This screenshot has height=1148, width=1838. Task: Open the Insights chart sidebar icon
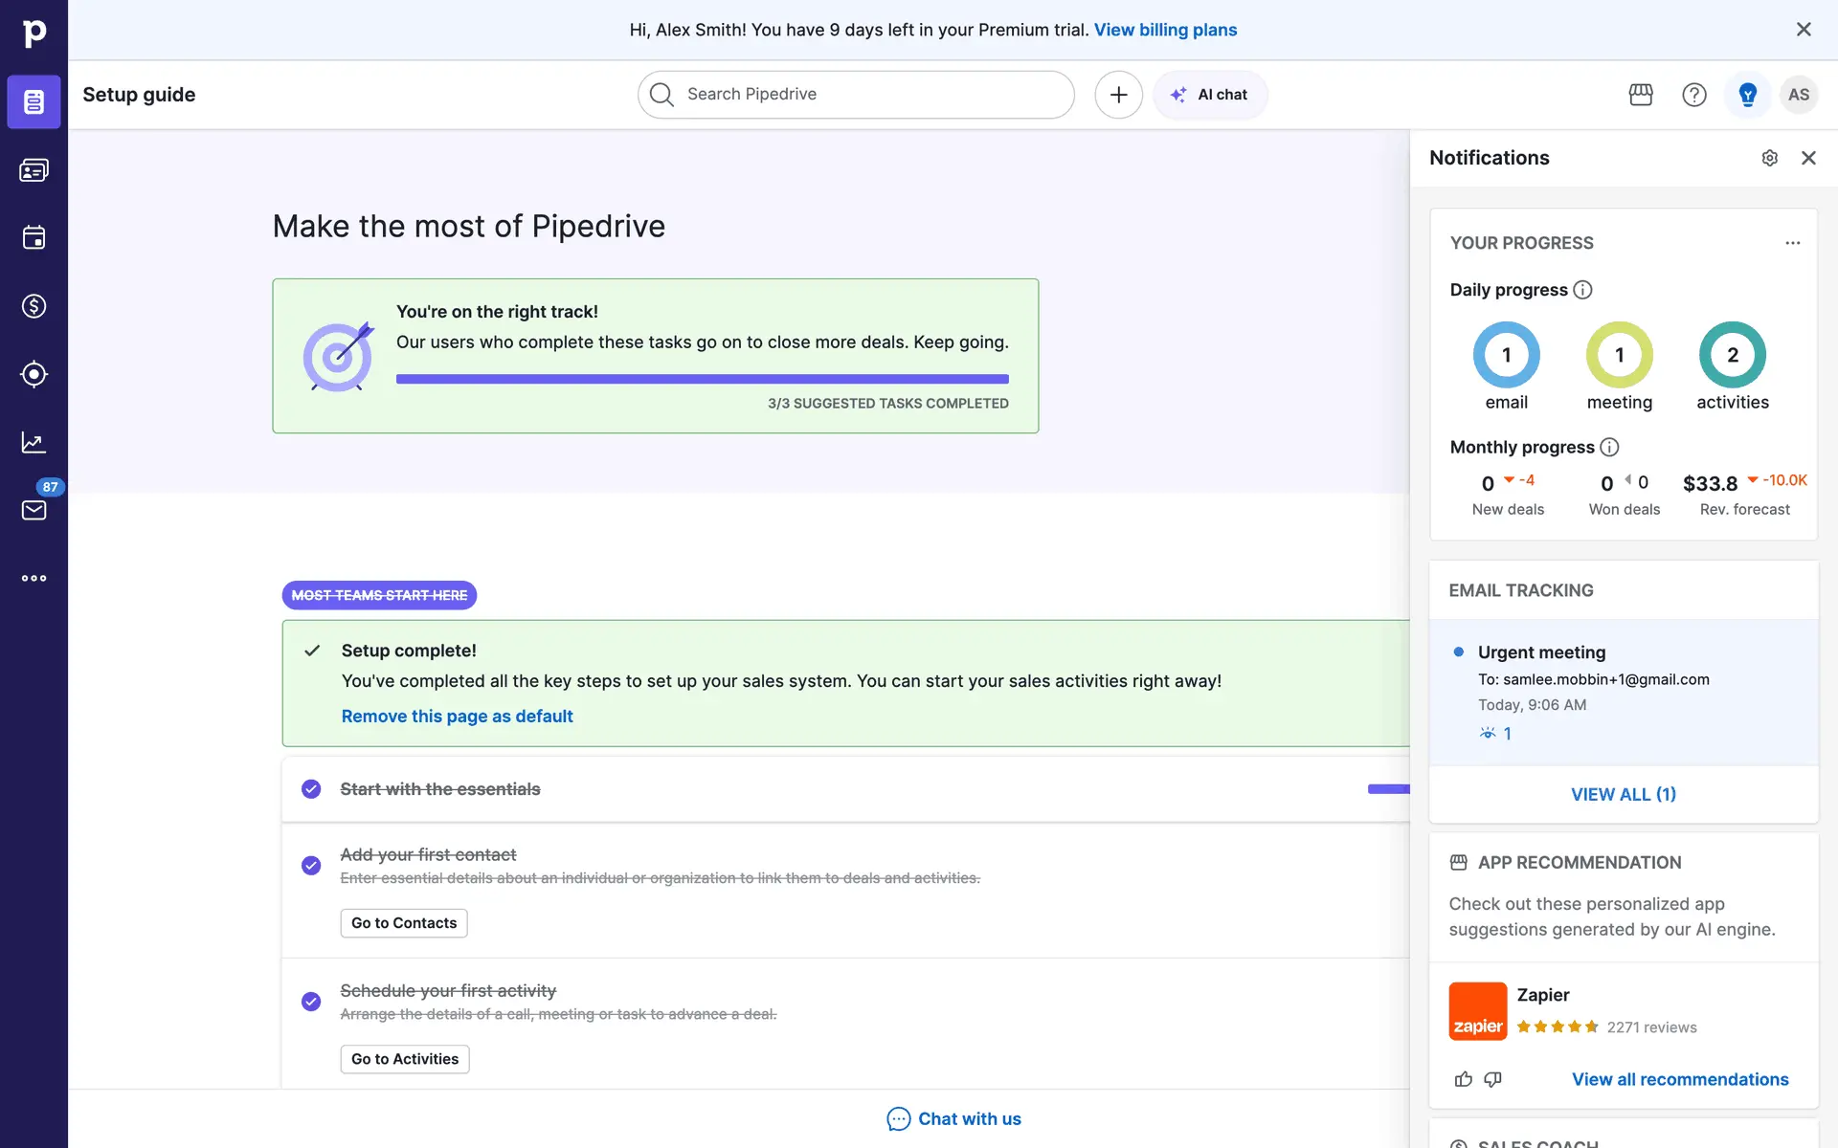34,442
